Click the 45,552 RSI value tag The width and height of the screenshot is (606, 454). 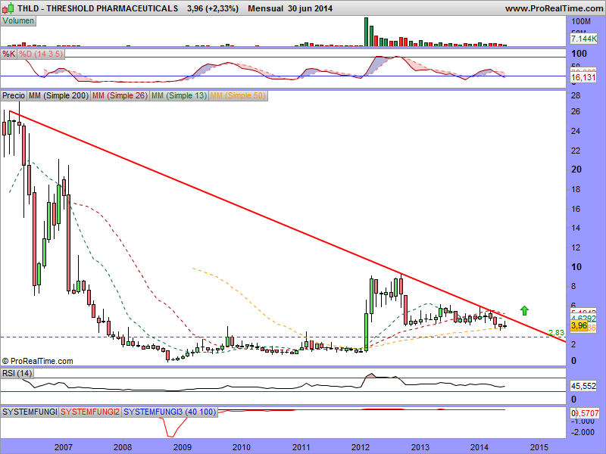[x=583, y=386]
